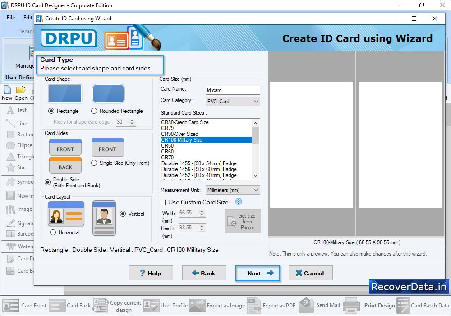The height and width of the screenshot is (316, 451).
Task: Choose Single Side (Only Front) option
Action: click(x=94, y=163)
